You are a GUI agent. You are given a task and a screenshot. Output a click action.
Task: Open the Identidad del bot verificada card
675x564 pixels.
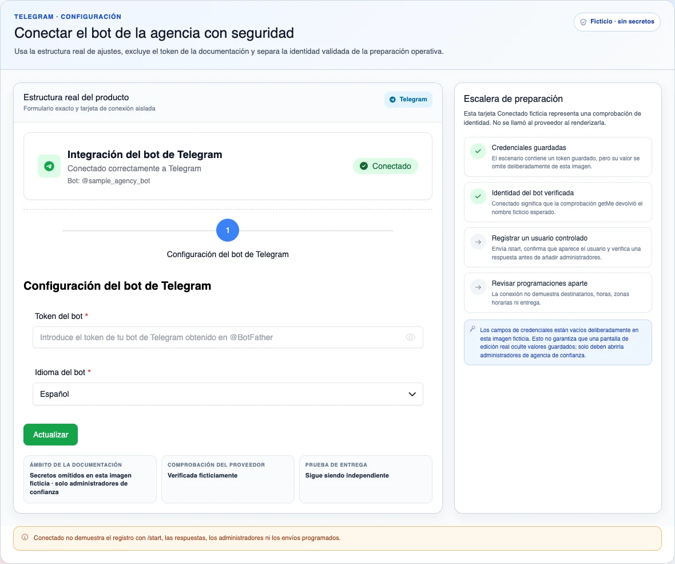coord(558,202)
